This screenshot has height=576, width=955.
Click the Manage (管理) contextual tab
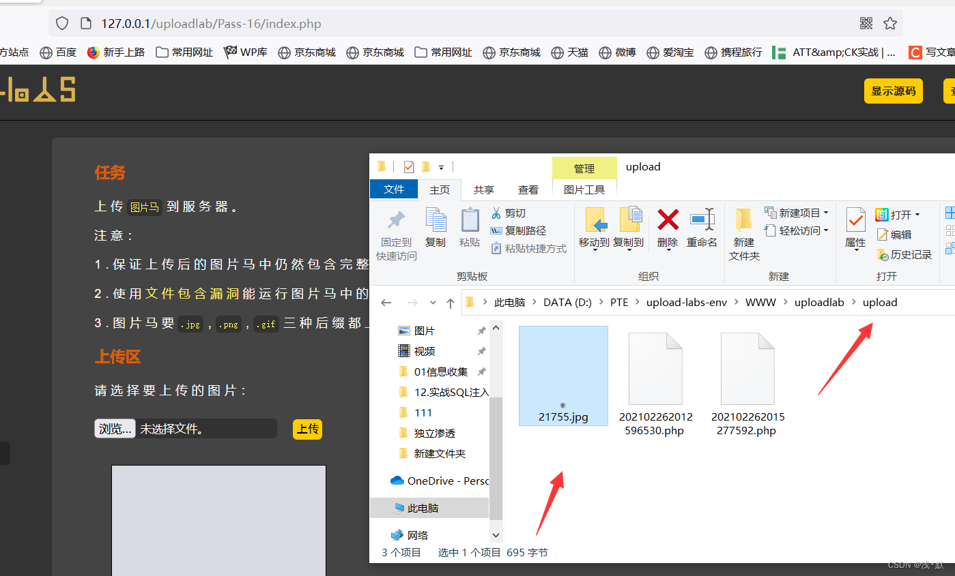[x=584, y=168]
